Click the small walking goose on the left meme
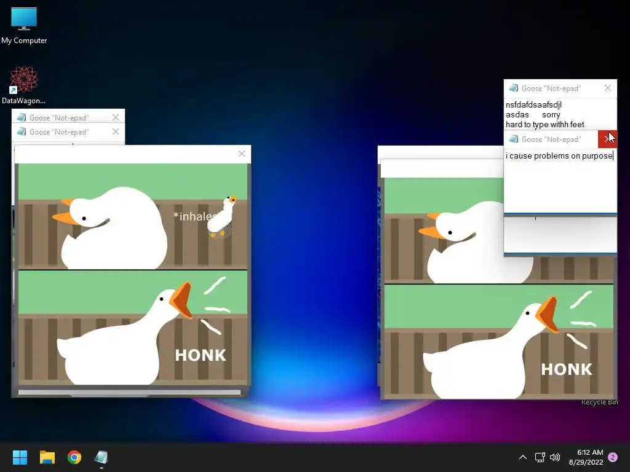The height and width of the screenshot is (472, 630). point(221,217)
